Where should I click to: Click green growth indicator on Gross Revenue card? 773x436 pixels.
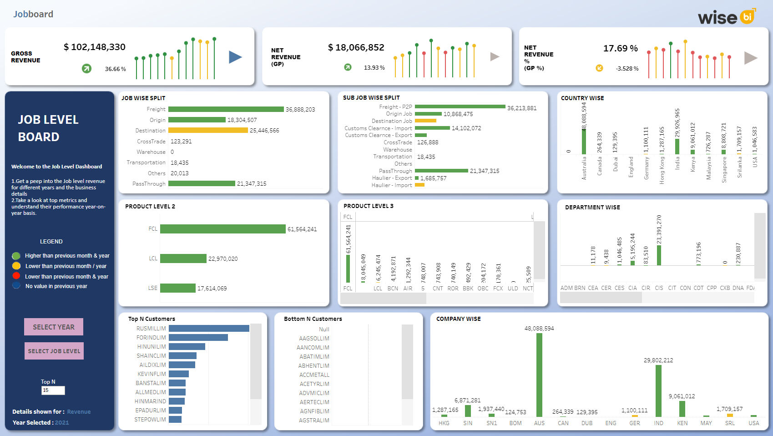[x=86, y=69]
